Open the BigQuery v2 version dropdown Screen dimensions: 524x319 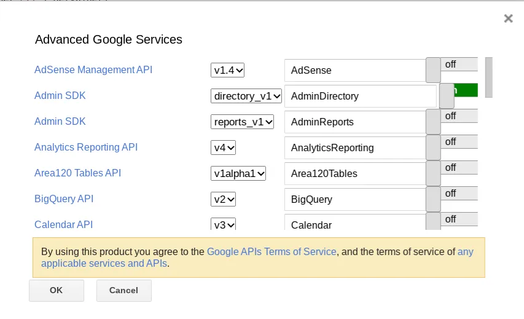pos(223,199)
